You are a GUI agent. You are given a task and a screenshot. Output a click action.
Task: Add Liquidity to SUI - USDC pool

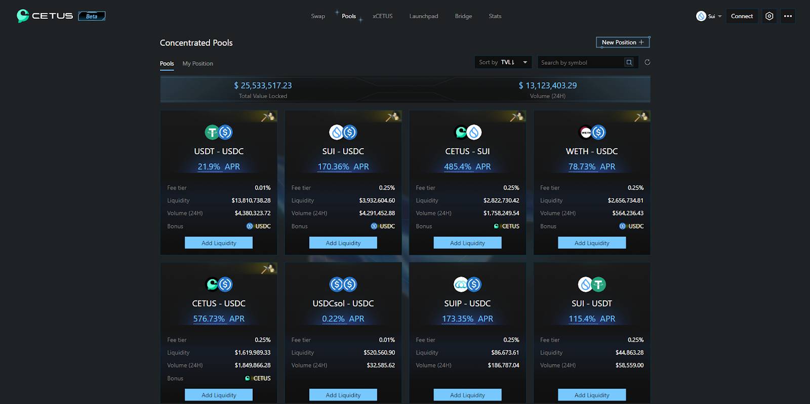(x=343, y=243)
